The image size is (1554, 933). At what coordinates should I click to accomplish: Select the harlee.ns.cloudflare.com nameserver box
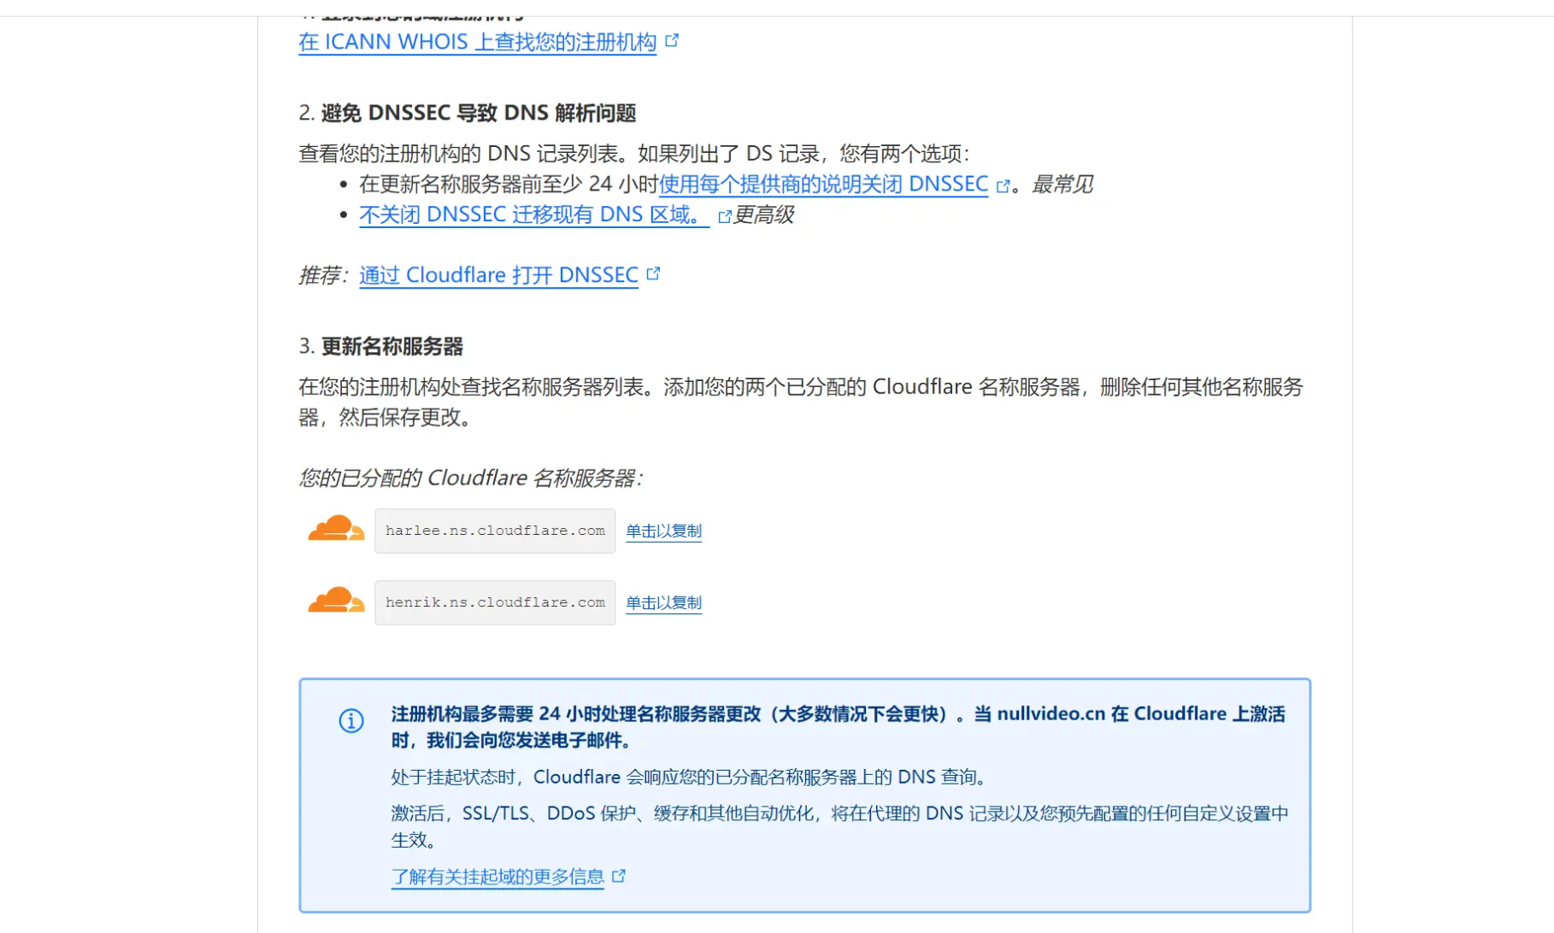tap(495, 531)
